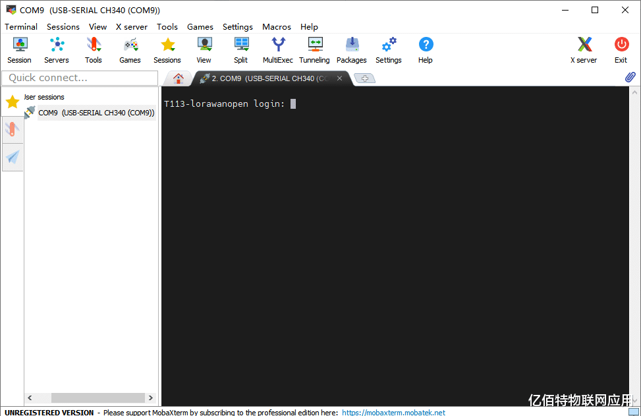Image resolution: width=641 pixels, height=416 pixels.
Task: Maximize the MobaXterm window
Action: [x=595, y=10]
